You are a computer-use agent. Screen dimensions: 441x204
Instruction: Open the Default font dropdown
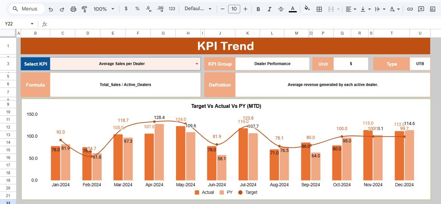pos(198,9)
